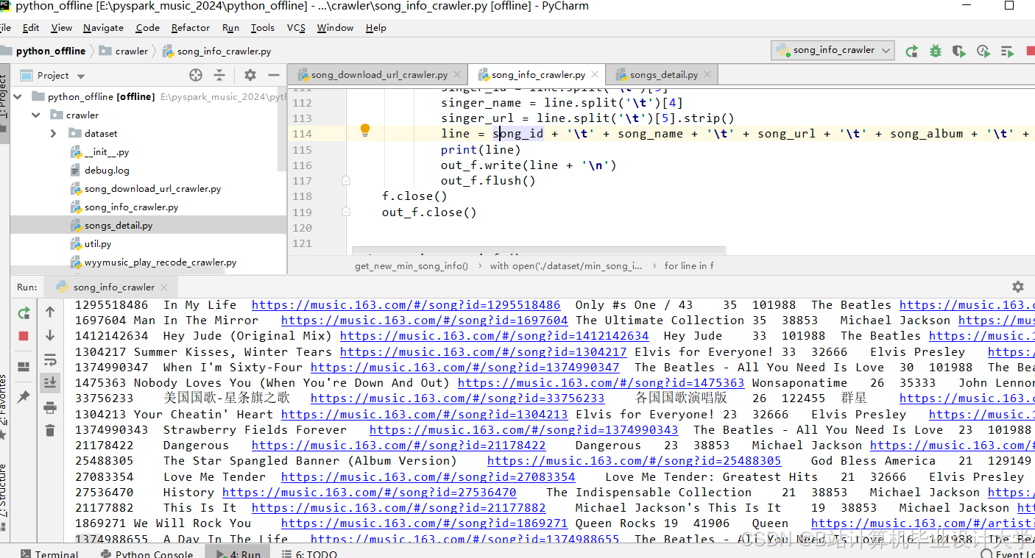Toggle soft-wrap in the console output

coord(49,360)
